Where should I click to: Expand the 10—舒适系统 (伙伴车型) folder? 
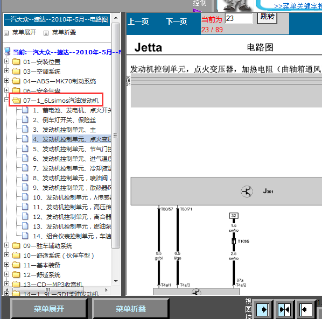tap(6, 255)
